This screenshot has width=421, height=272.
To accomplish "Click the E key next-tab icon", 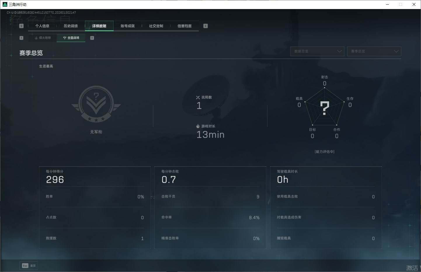I will click(x=206, y=26).
